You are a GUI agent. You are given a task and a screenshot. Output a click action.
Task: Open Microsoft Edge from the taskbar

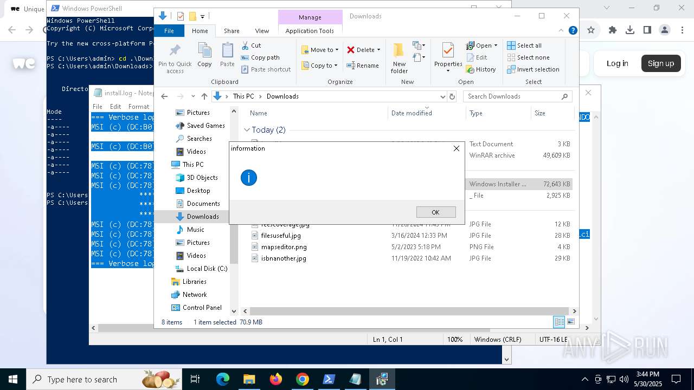pos(223,379)
